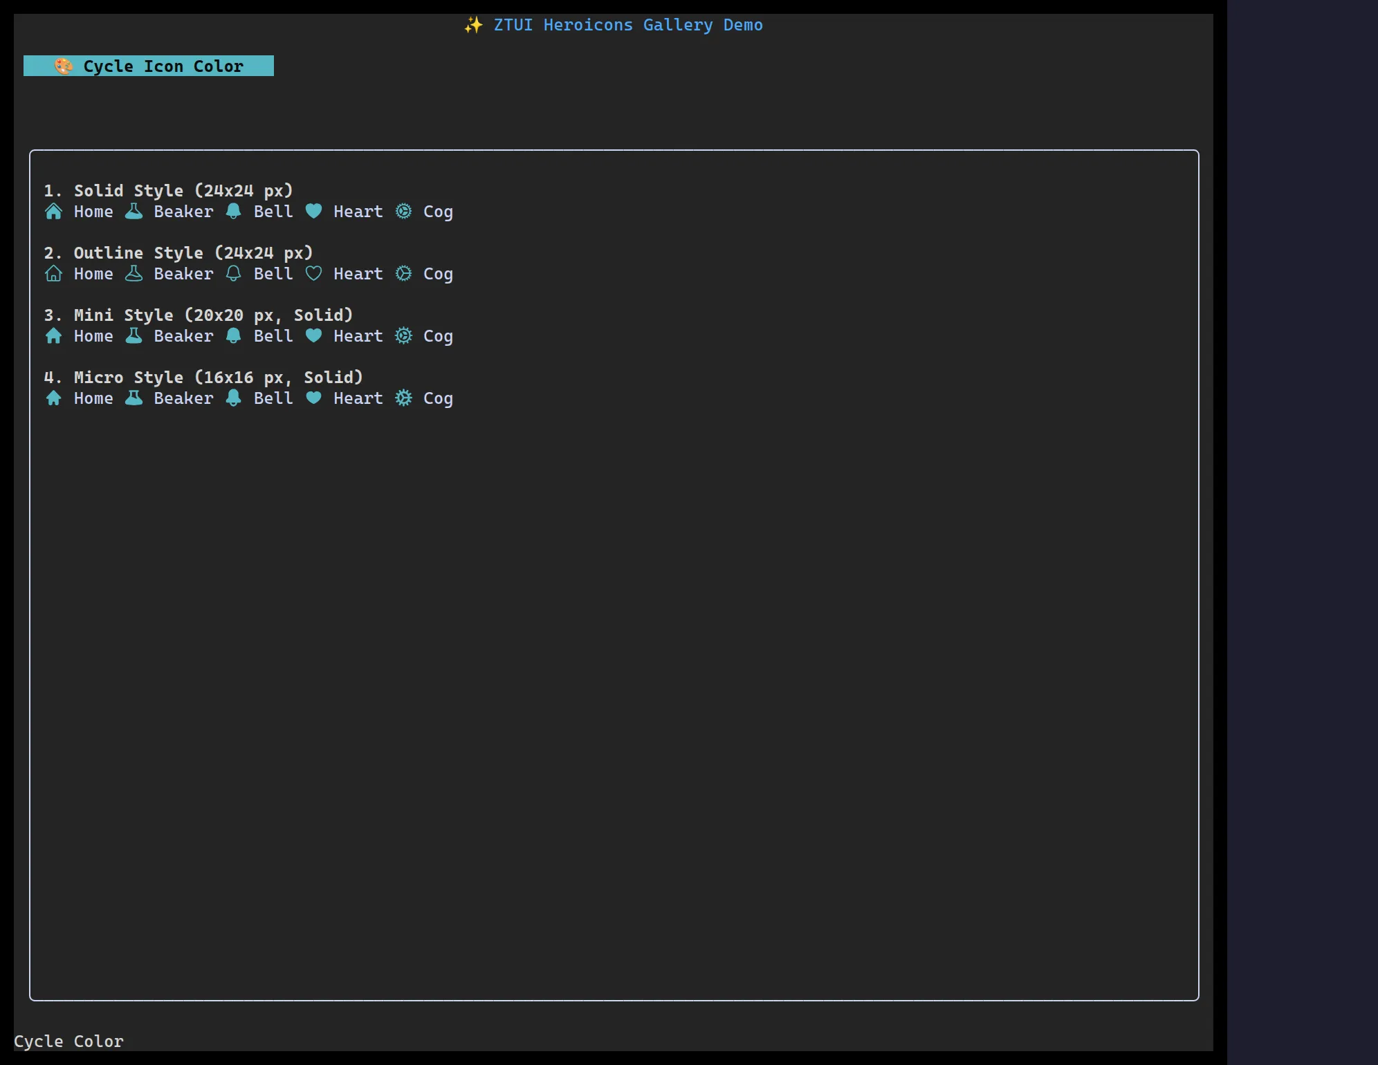Click the Solid Style Bell icon
This screenshot has width=1378, height=1065.
234,211
